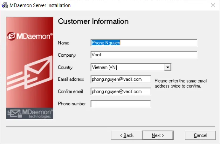Select the Vietnam [VN] country combo box
The image size is (220, 144).
pyautogui.click(x=127, y=67)
